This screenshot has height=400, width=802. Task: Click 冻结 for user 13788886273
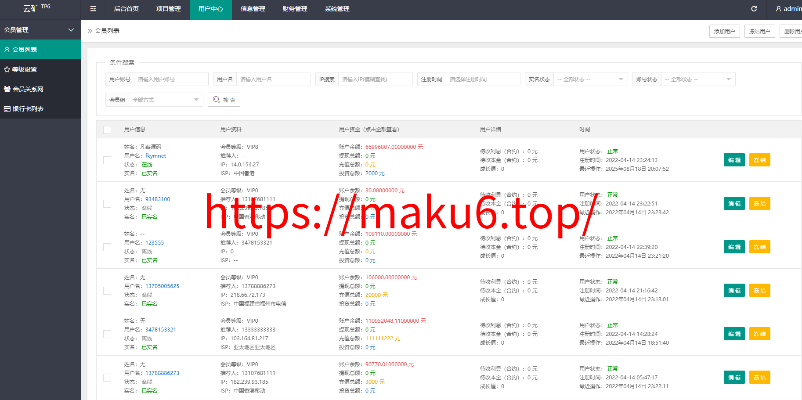(760, 377)
